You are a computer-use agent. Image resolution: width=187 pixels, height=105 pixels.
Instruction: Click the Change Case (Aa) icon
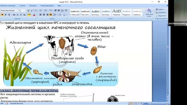point(25,15)
